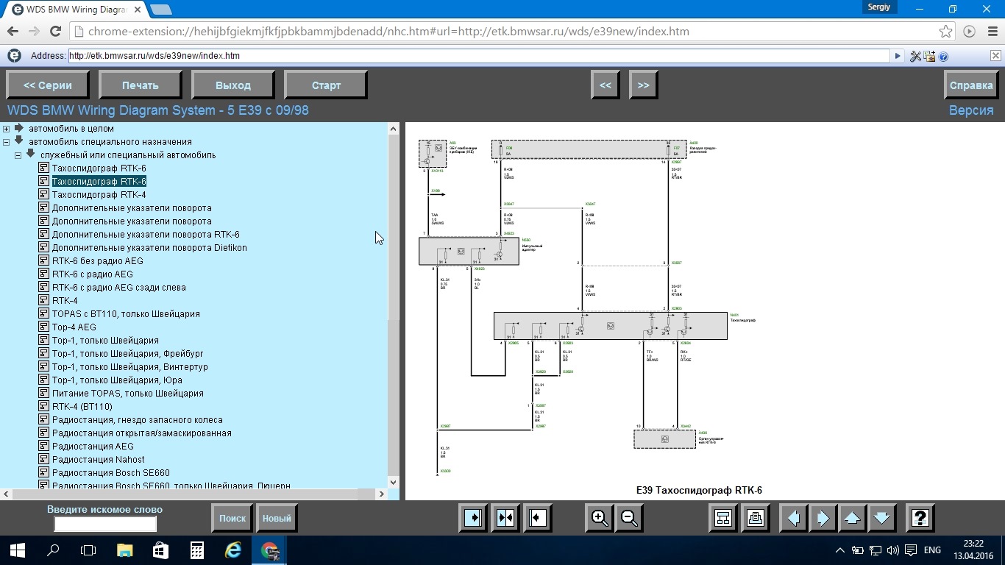Open 'Top-1, только Швейцария, Винтертур' item
Viewport: 1005px width, 565px height.
pyautogui.click(x=129, y=367)
